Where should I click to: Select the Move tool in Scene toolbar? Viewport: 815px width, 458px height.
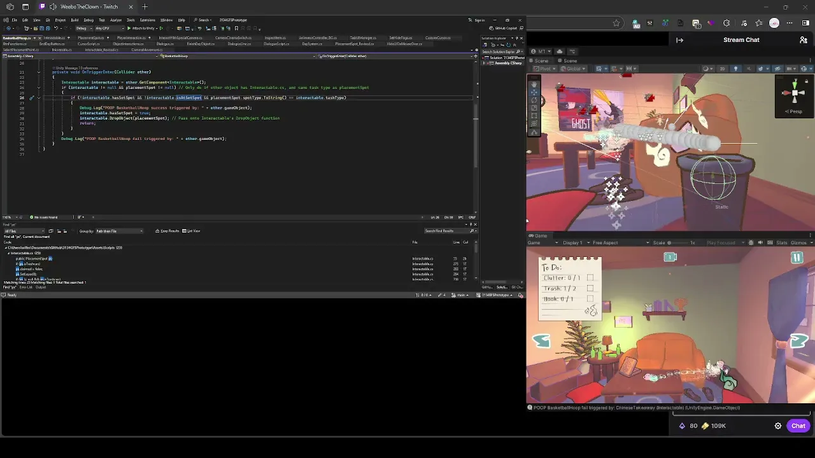coord(534,92)
